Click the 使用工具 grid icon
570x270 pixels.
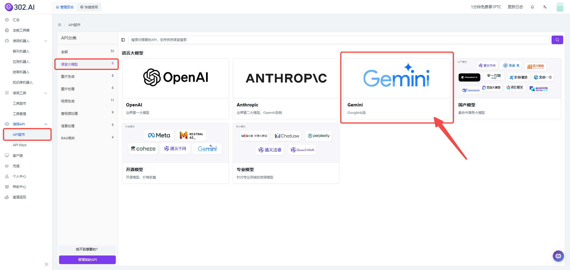pos(7,93)
